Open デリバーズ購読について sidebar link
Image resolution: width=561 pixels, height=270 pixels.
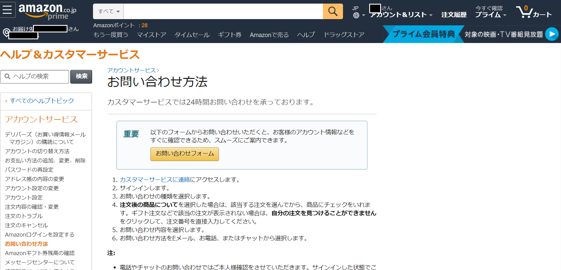pyautogui.click(x=45, y=138)
